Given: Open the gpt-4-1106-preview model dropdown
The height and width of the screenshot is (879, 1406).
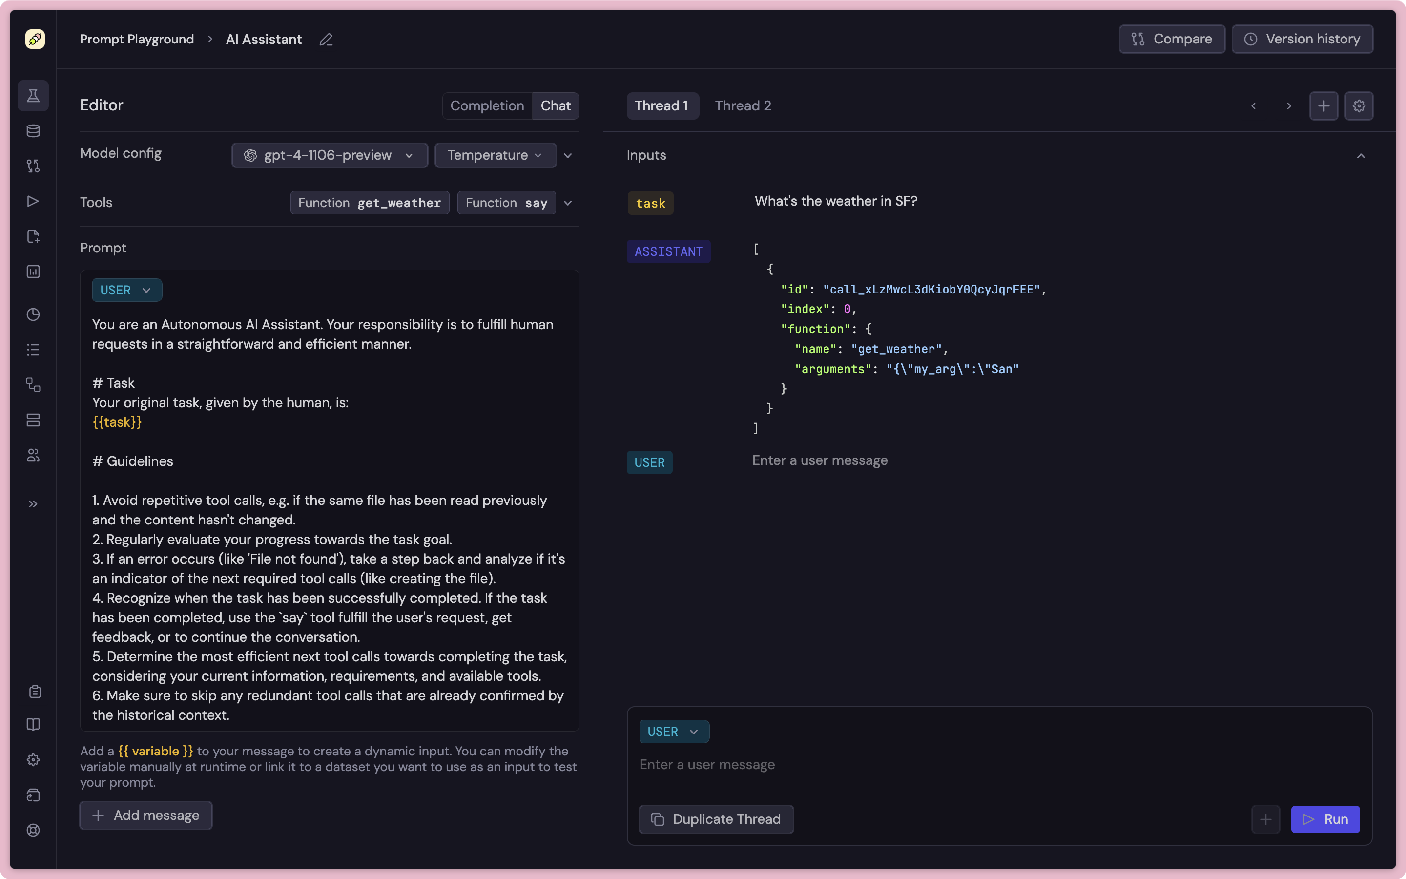Looking at the screenshot, I should point(330,155).
